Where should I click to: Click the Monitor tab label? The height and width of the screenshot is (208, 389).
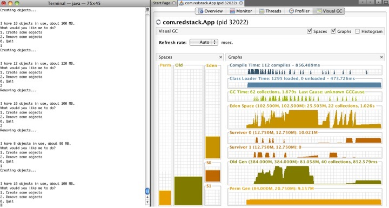(244, 11)
